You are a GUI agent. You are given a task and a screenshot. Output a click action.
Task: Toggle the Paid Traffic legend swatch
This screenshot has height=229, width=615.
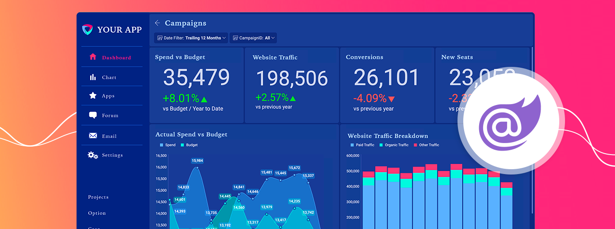(352, 145)
